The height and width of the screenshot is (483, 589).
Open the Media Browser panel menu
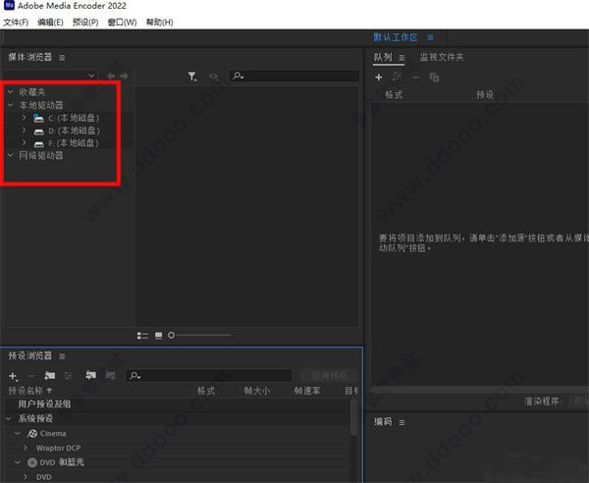62,58
